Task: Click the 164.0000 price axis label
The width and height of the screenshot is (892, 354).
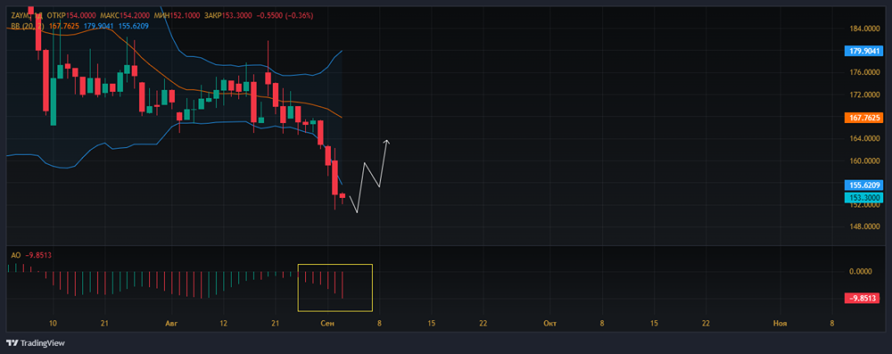Action: [864, 138]
